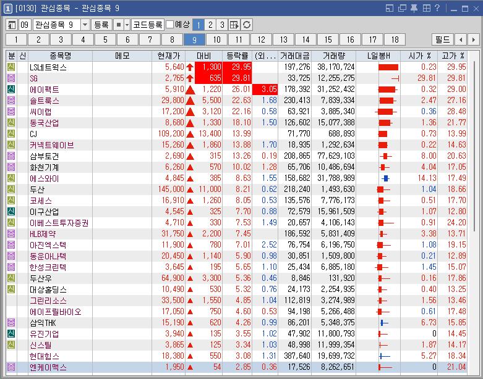Click the refresh icon in the toolbar
This screenshot has height=379, width=483.
246,25
